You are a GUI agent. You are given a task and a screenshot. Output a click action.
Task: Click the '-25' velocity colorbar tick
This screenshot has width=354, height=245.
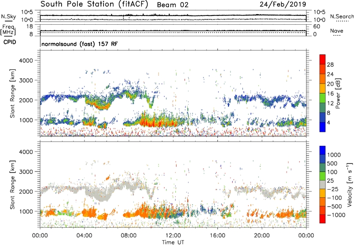click(x=333, y=189)
